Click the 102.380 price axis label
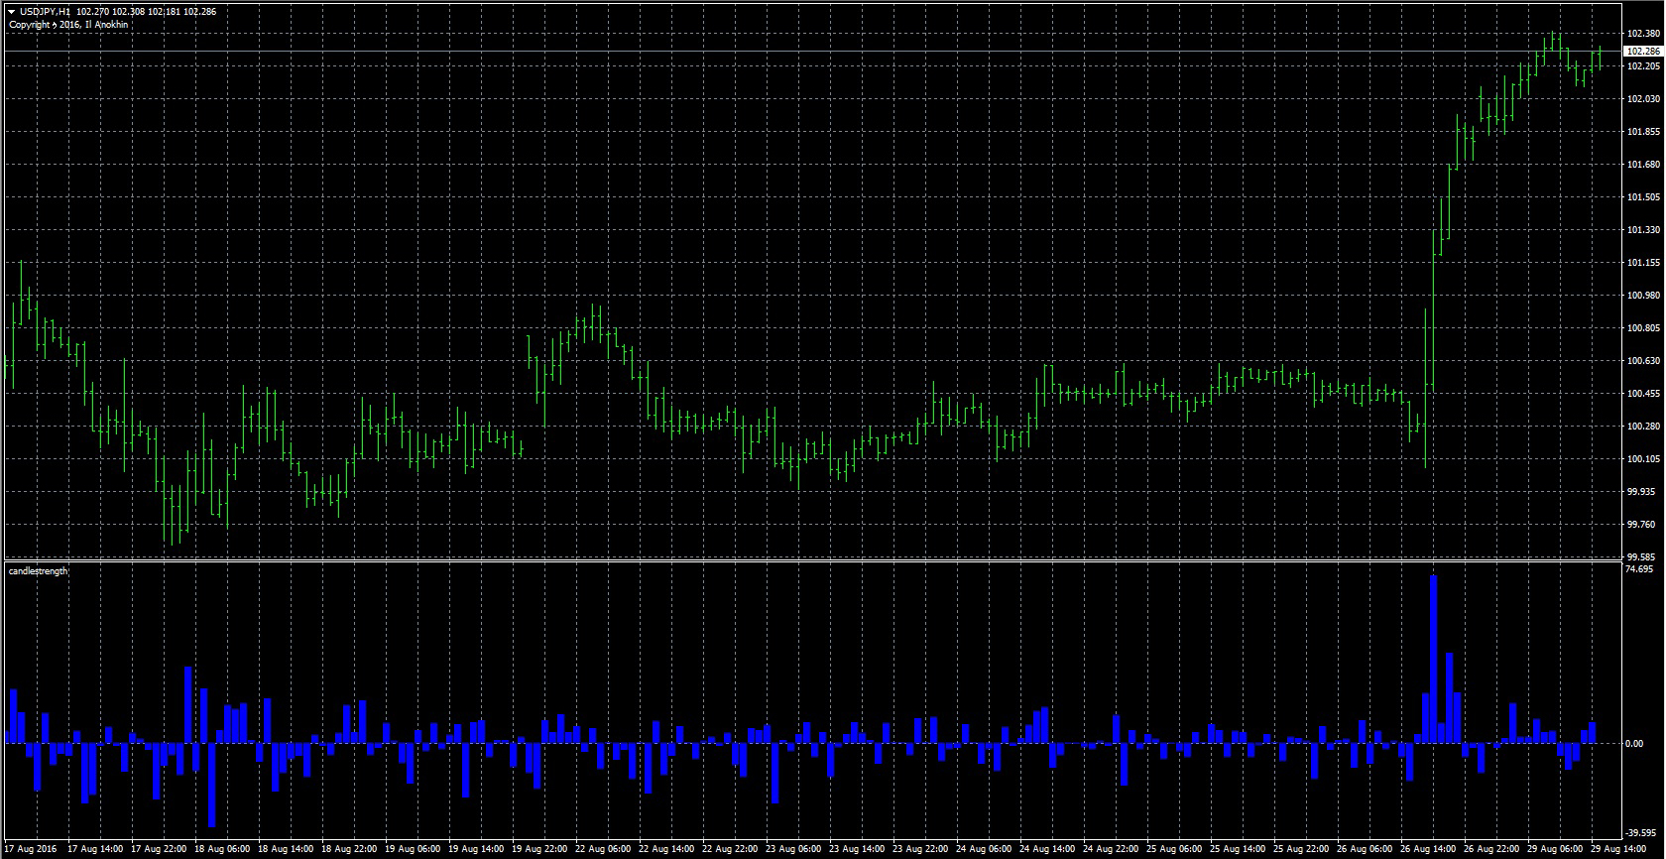This screenshot has height=859, width=1666. [1643, 34]
